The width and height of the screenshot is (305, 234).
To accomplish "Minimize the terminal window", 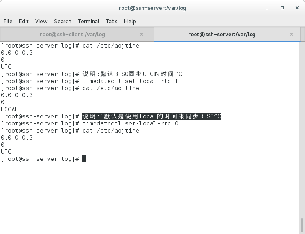I will tap(267, 8).
